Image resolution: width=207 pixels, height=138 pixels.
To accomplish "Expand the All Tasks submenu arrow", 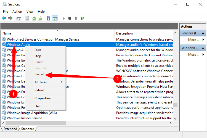I will (62, 82).
